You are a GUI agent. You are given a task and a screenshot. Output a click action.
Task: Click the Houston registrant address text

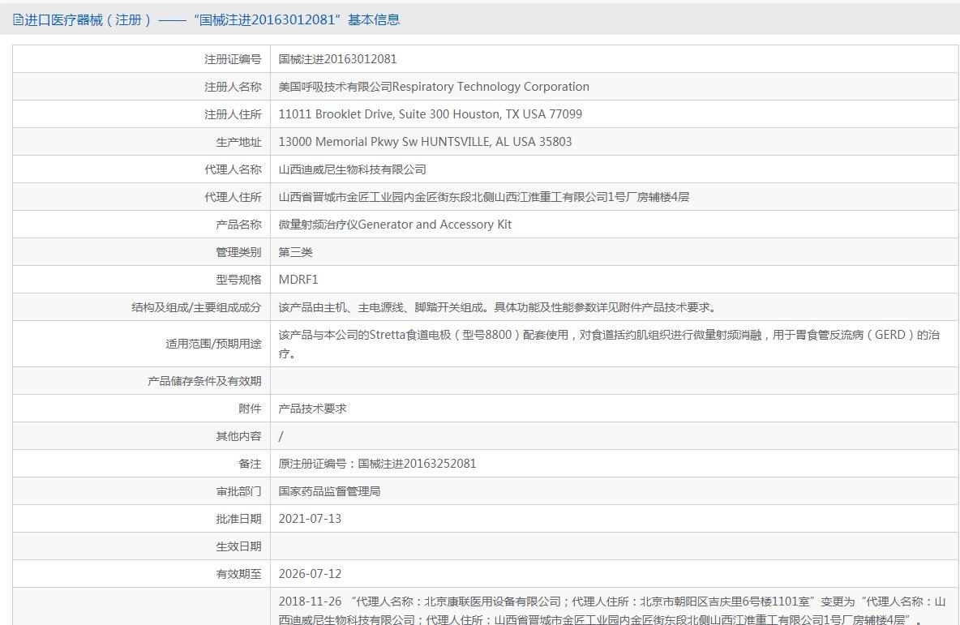pyautogui.click(x=430, y=114)
